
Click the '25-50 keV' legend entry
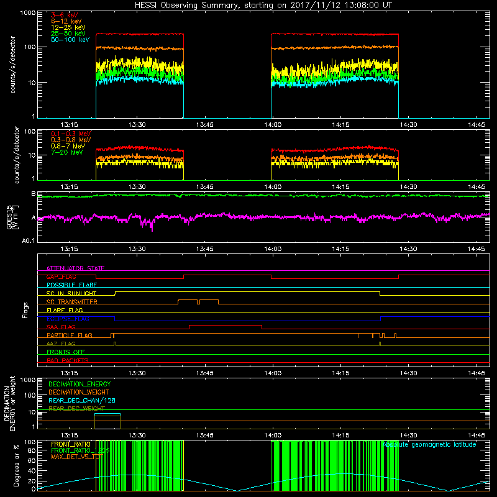pos(68,34)
